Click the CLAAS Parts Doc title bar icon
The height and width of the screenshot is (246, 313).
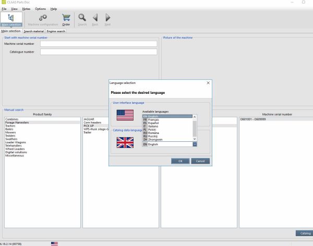point(4,2)
